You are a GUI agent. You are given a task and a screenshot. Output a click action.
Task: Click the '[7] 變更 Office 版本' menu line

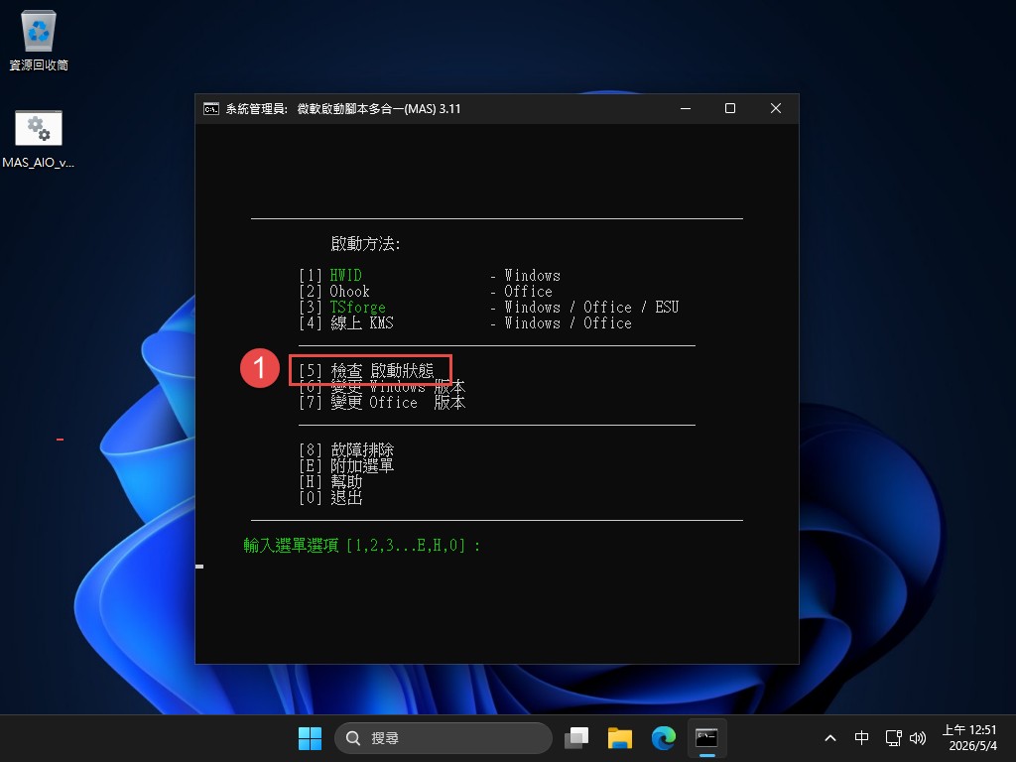(382, 403)
